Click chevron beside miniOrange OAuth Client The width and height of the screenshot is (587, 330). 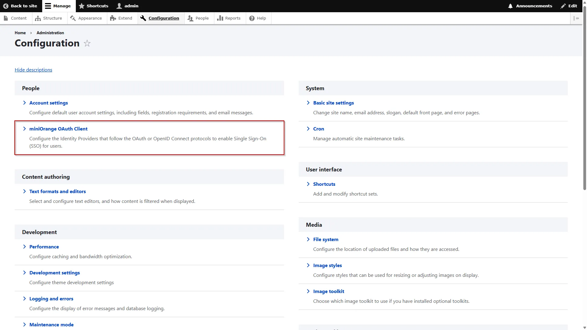click(24, 129)
